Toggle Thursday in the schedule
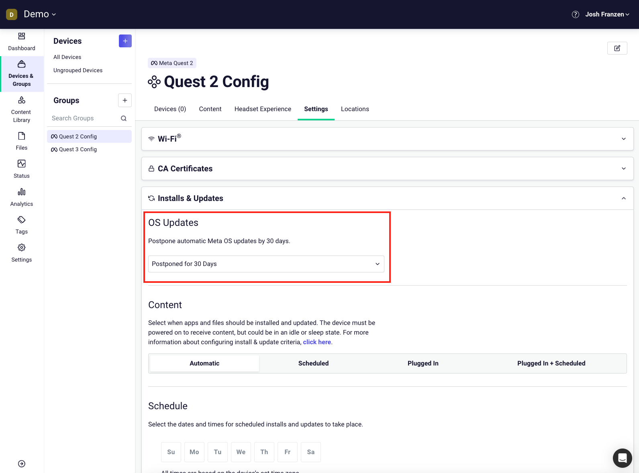Viewport: 639px width, 473px height. click(x=264, y=452)
